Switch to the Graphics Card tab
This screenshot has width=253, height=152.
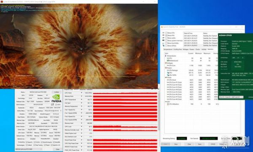68,90
